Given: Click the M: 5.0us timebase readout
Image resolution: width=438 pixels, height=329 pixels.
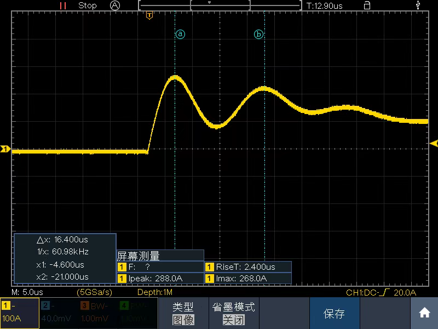Looking at the screenshot, I should click(x=27, y=292).
